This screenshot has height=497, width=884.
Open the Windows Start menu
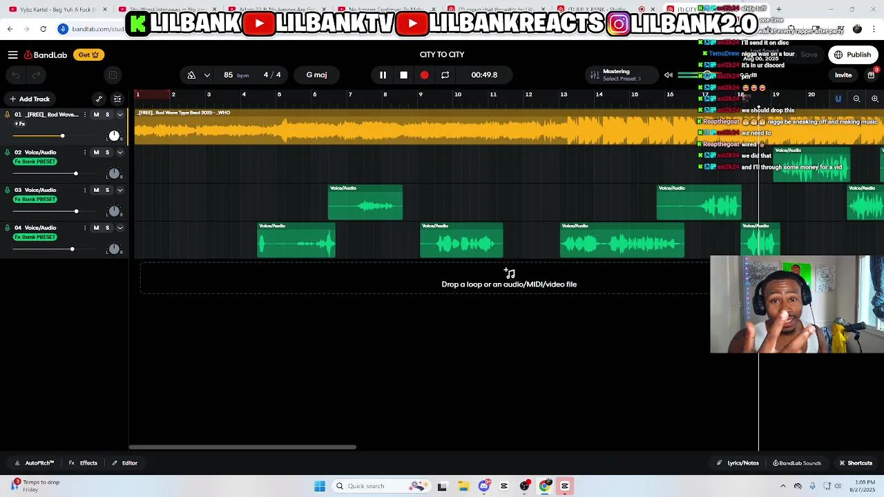click(x=320, y=486)
